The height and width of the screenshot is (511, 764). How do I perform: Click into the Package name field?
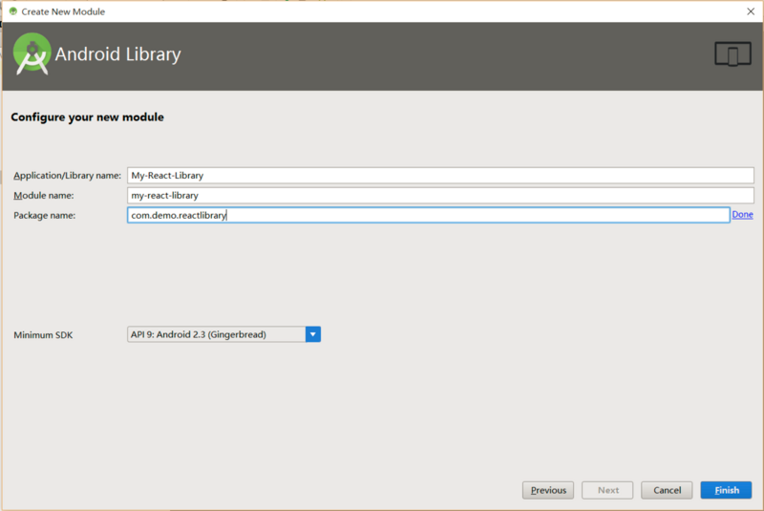428,215
